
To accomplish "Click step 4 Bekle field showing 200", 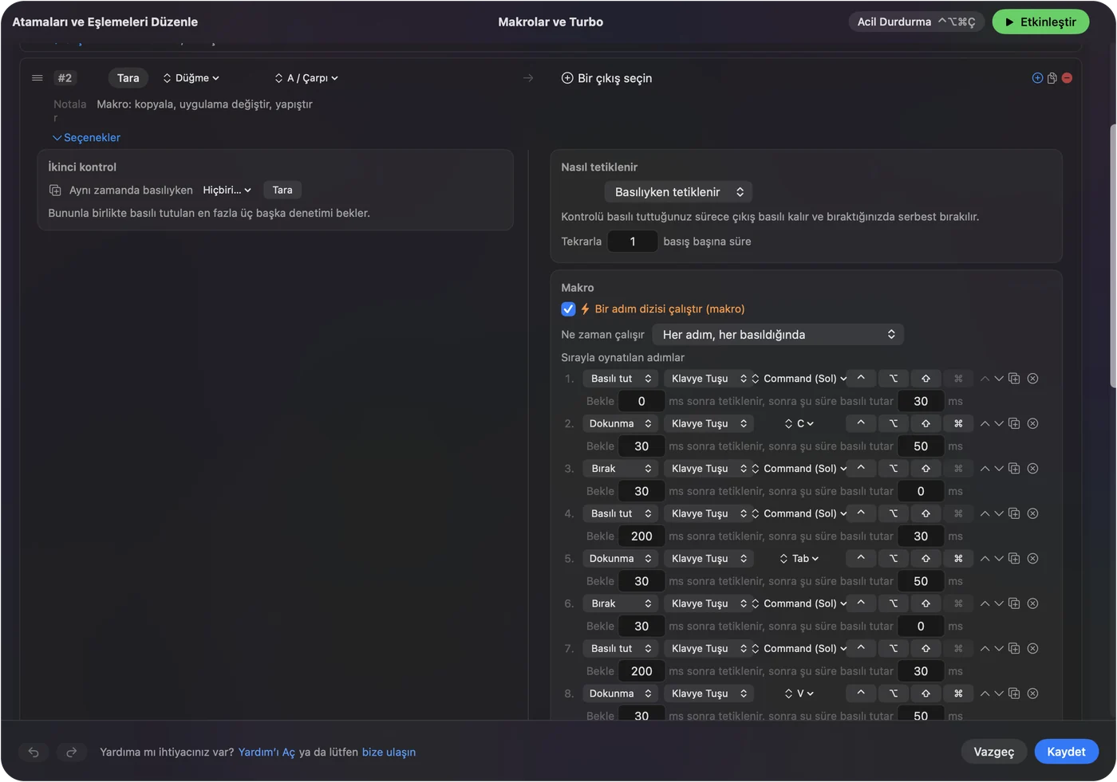I will tap(641, 536).
